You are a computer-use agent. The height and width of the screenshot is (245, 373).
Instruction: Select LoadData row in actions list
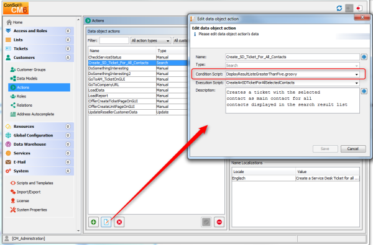(138, 90)
